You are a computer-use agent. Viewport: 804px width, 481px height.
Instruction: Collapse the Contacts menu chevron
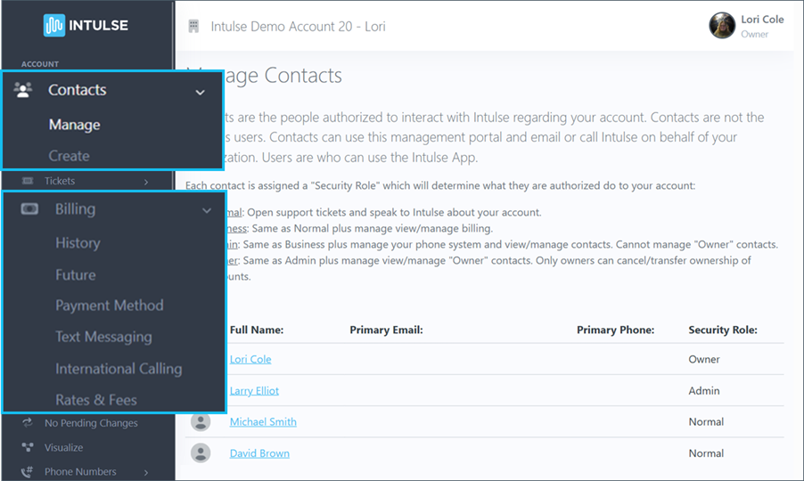(x=200, y=92)
